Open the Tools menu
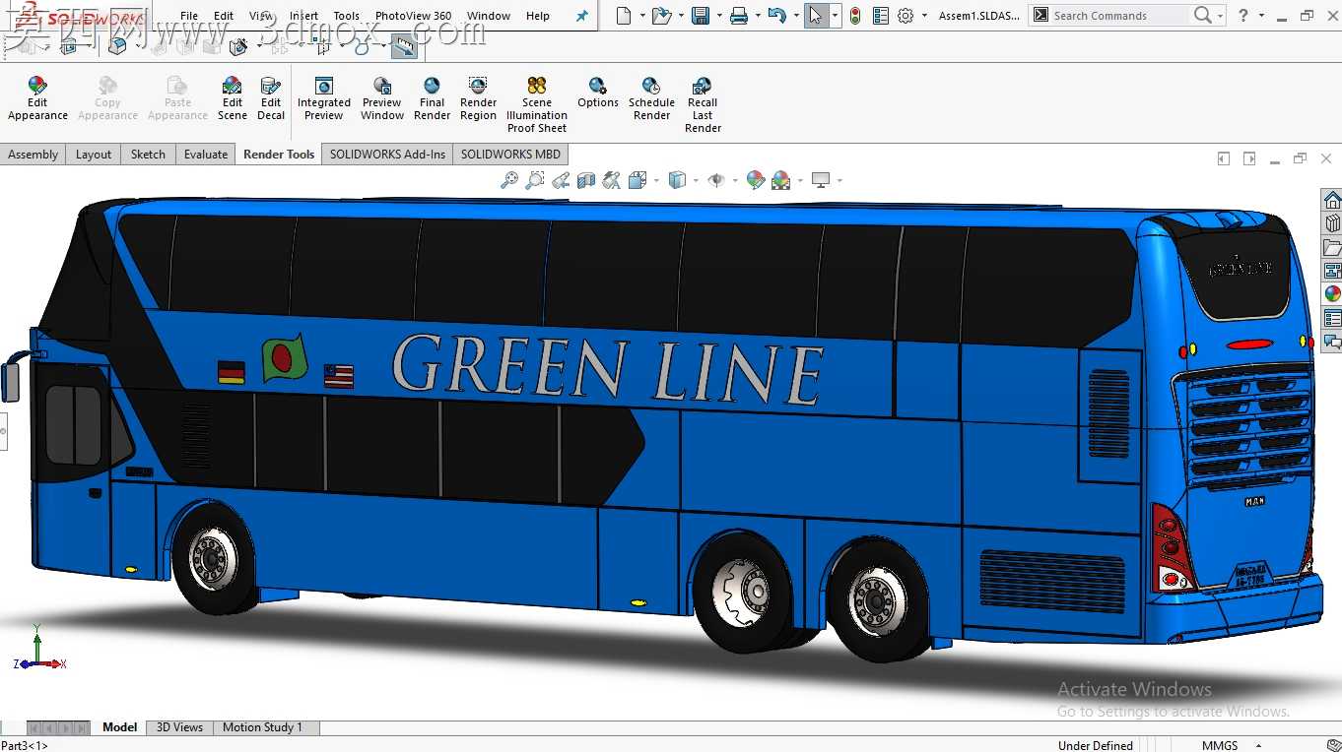The width and height of the screenshot is (1342, 752). tap(347, 16)
